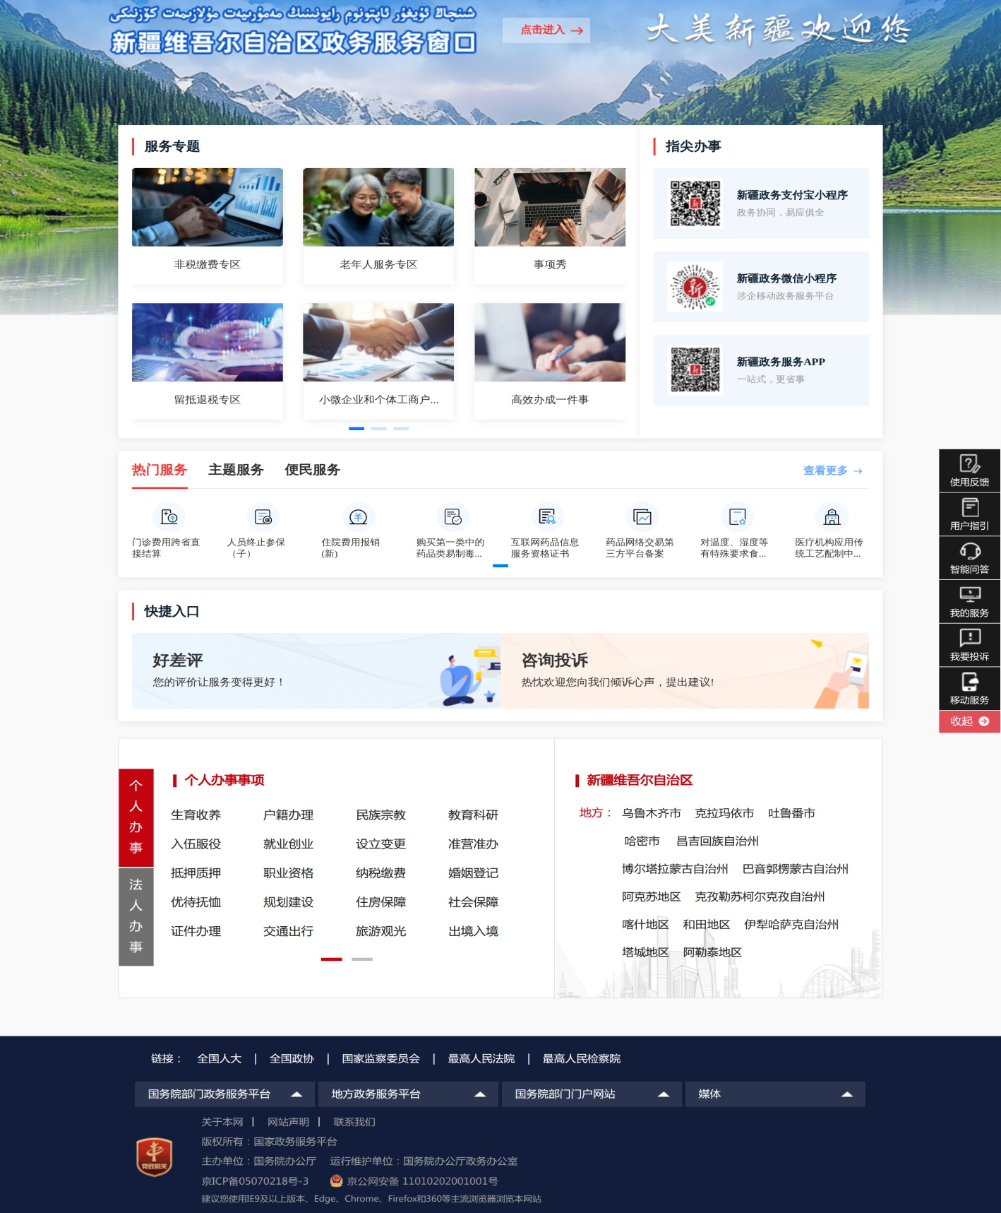Click the arrow icon in 收起 button

(x=984, y=721)
